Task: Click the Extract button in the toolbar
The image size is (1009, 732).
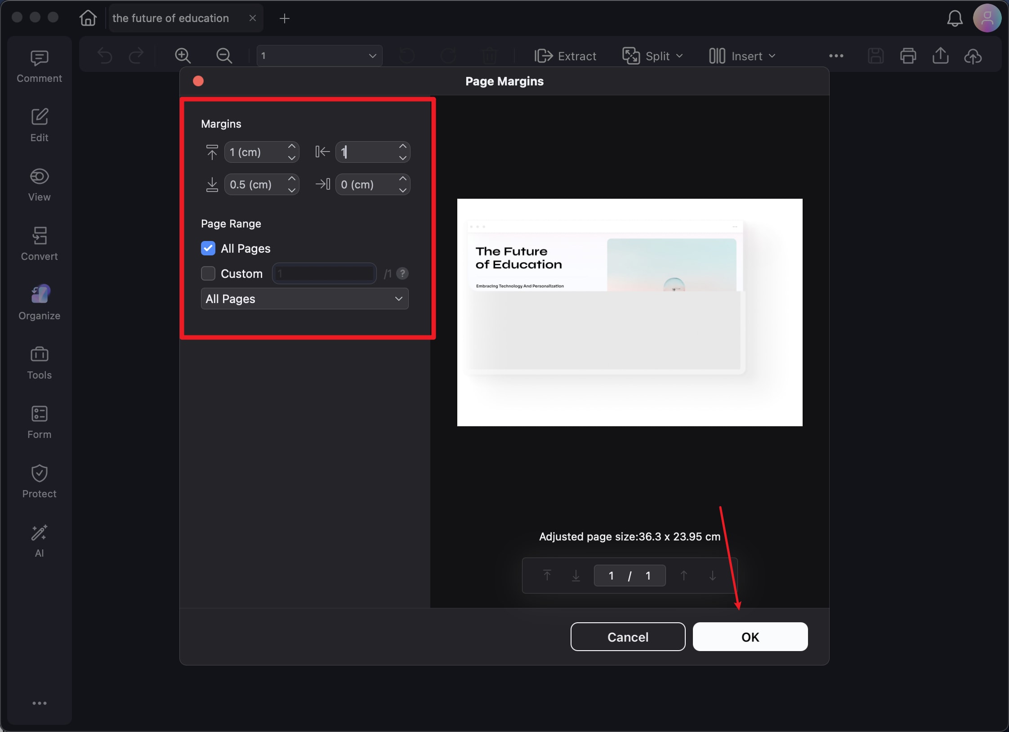Action: (x=565, y=56)
